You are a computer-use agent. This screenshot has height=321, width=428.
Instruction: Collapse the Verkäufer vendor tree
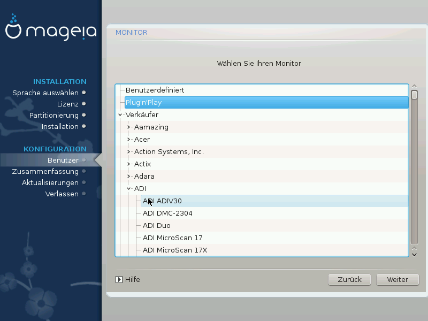(120, 115)
